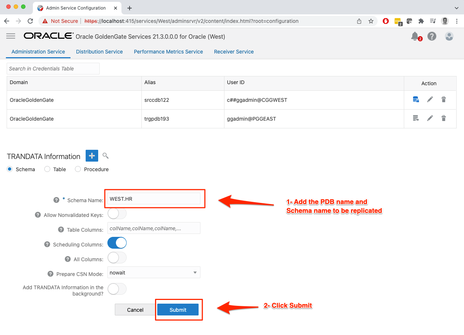This screenshot has width=464, height=335.
Task: Click the plus icon beside TRANDATA Information
Action: tap(92, 156)
